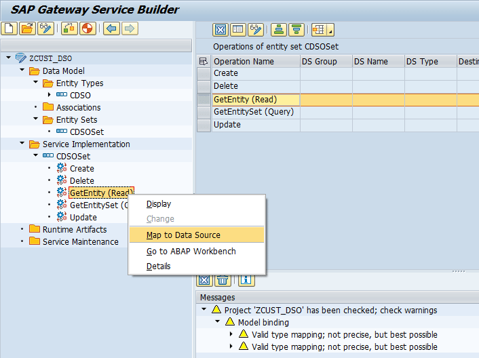Collapse the Model binding message node

click(218, 322)
